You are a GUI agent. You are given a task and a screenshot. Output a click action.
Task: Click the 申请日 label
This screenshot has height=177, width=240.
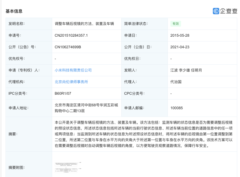tap(131, 35)
